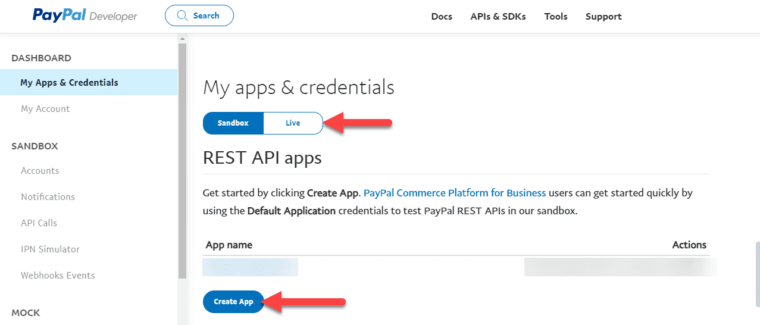Open My Account in the sidebar
Viewport: 760px width, 325px height.
pyautogui.click(x=45, y=108)
